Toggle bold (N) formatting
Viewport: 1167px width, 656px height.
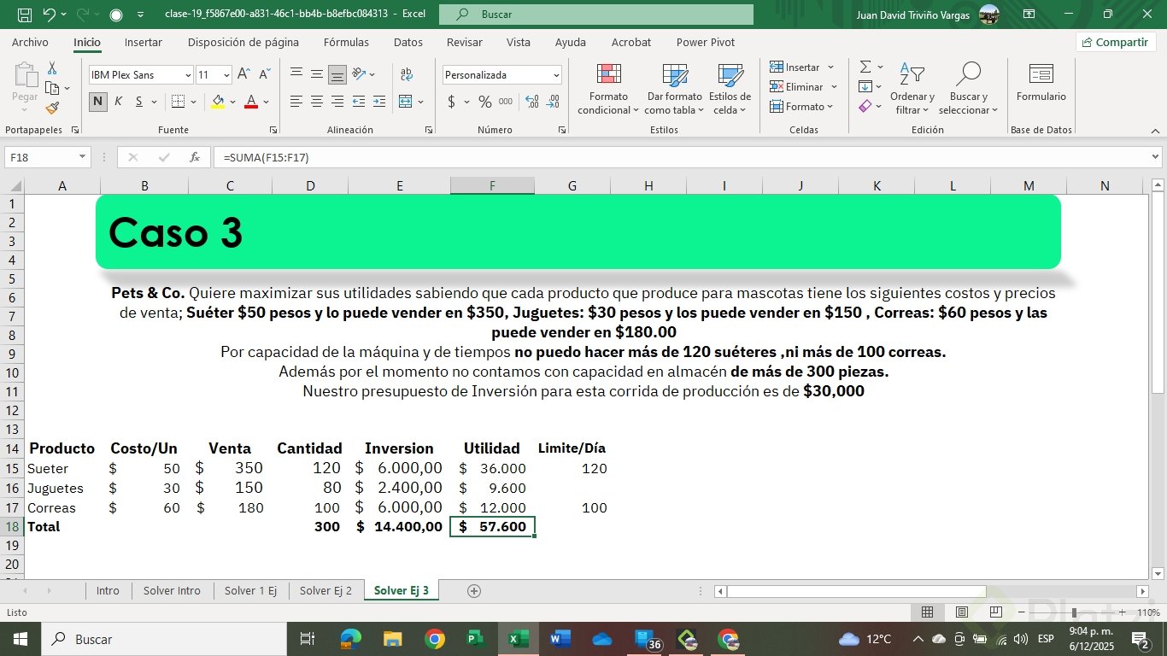(x=98, y=102)
